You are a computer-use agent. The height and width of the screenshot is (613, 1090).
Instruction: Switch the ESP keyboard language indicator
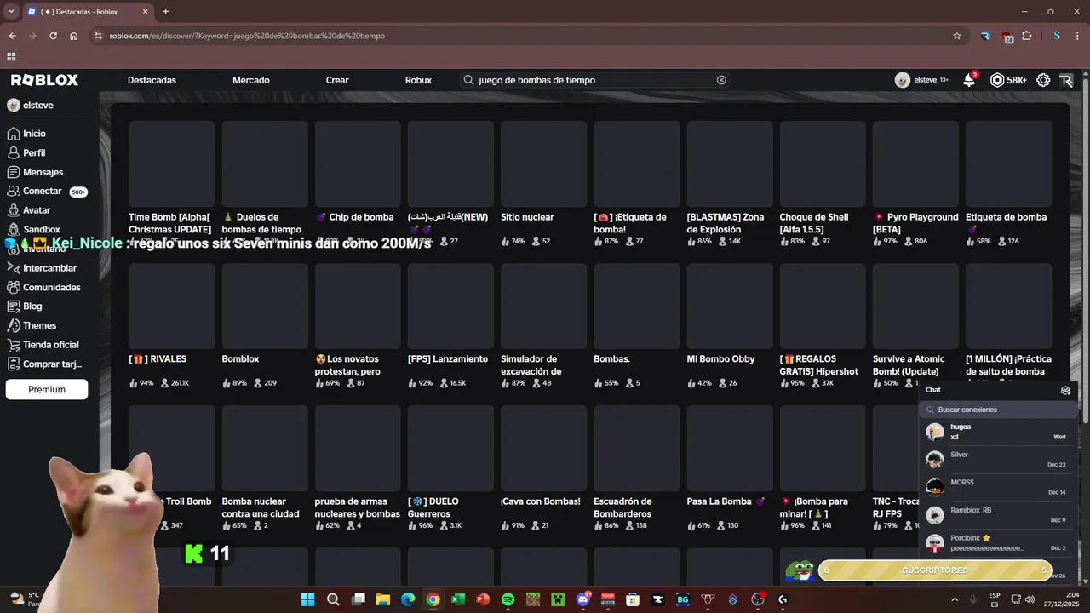995,599
